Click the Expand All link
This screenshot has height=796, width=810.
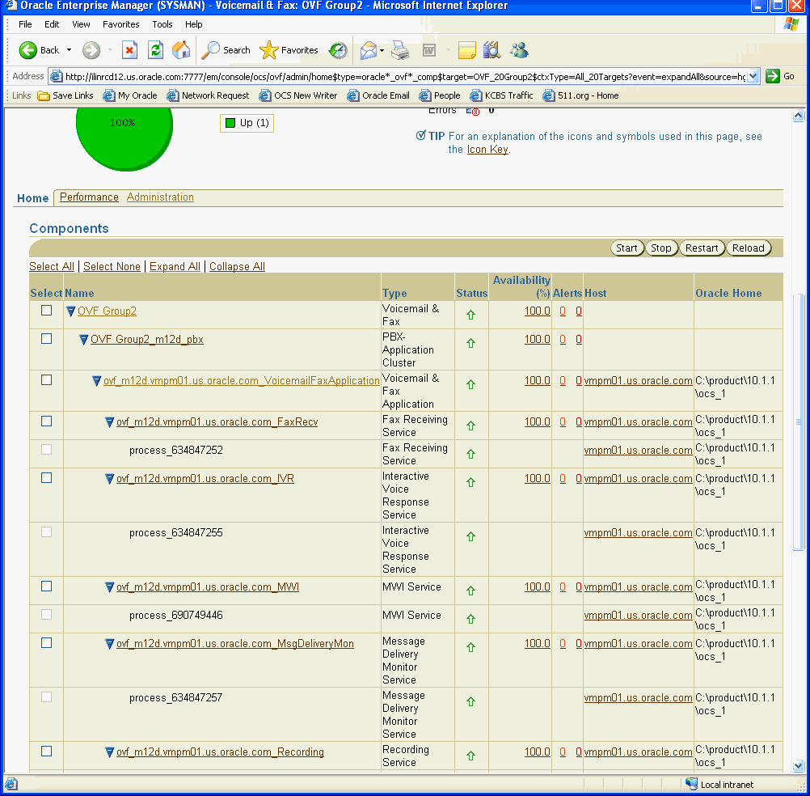pyautogui.click(x=176, y=266)
